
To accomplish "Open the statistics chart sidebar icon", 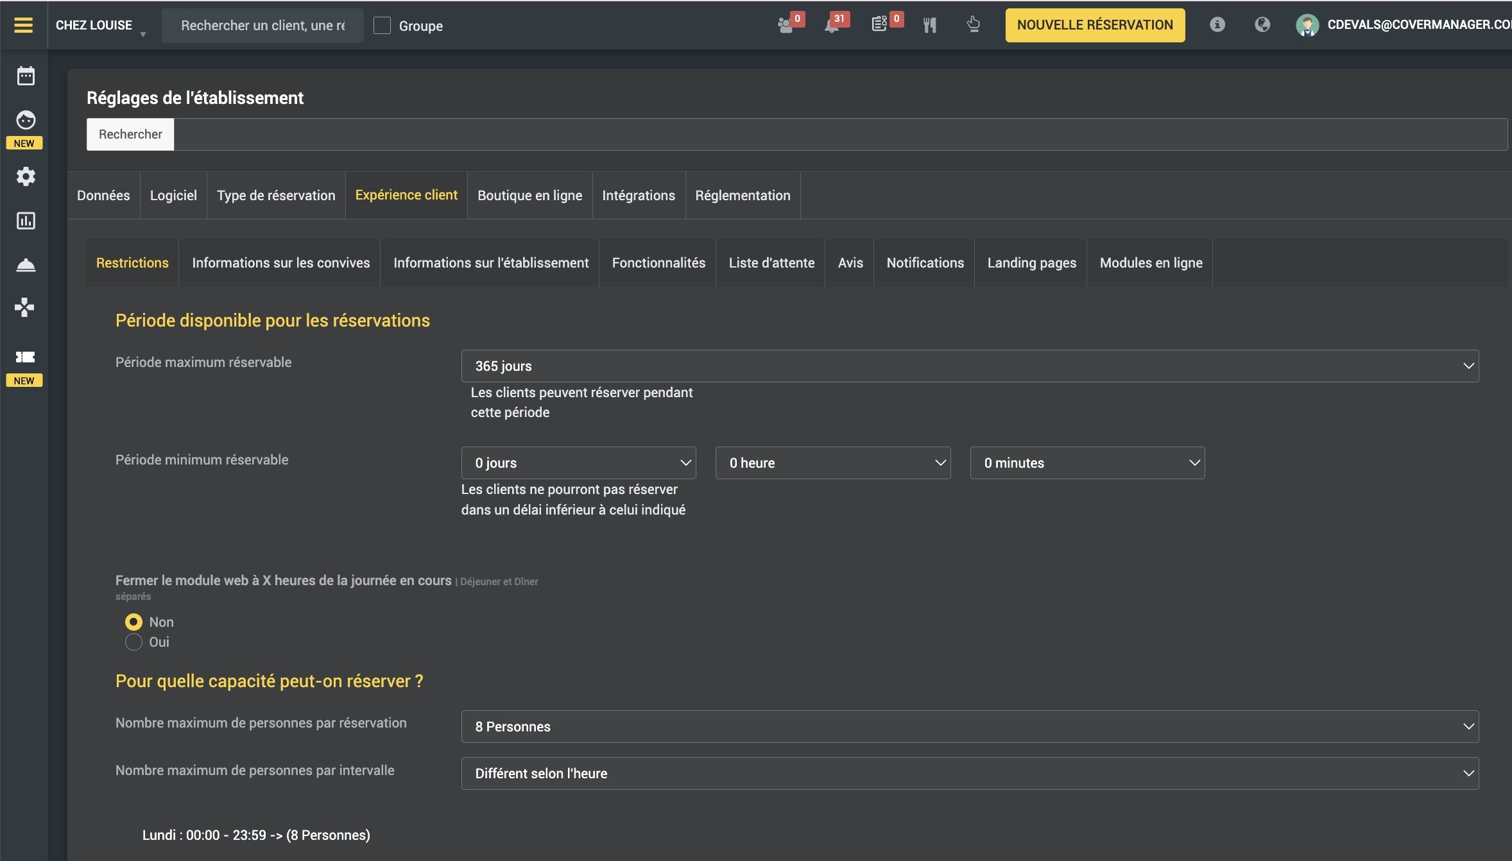I will (26, 221).
